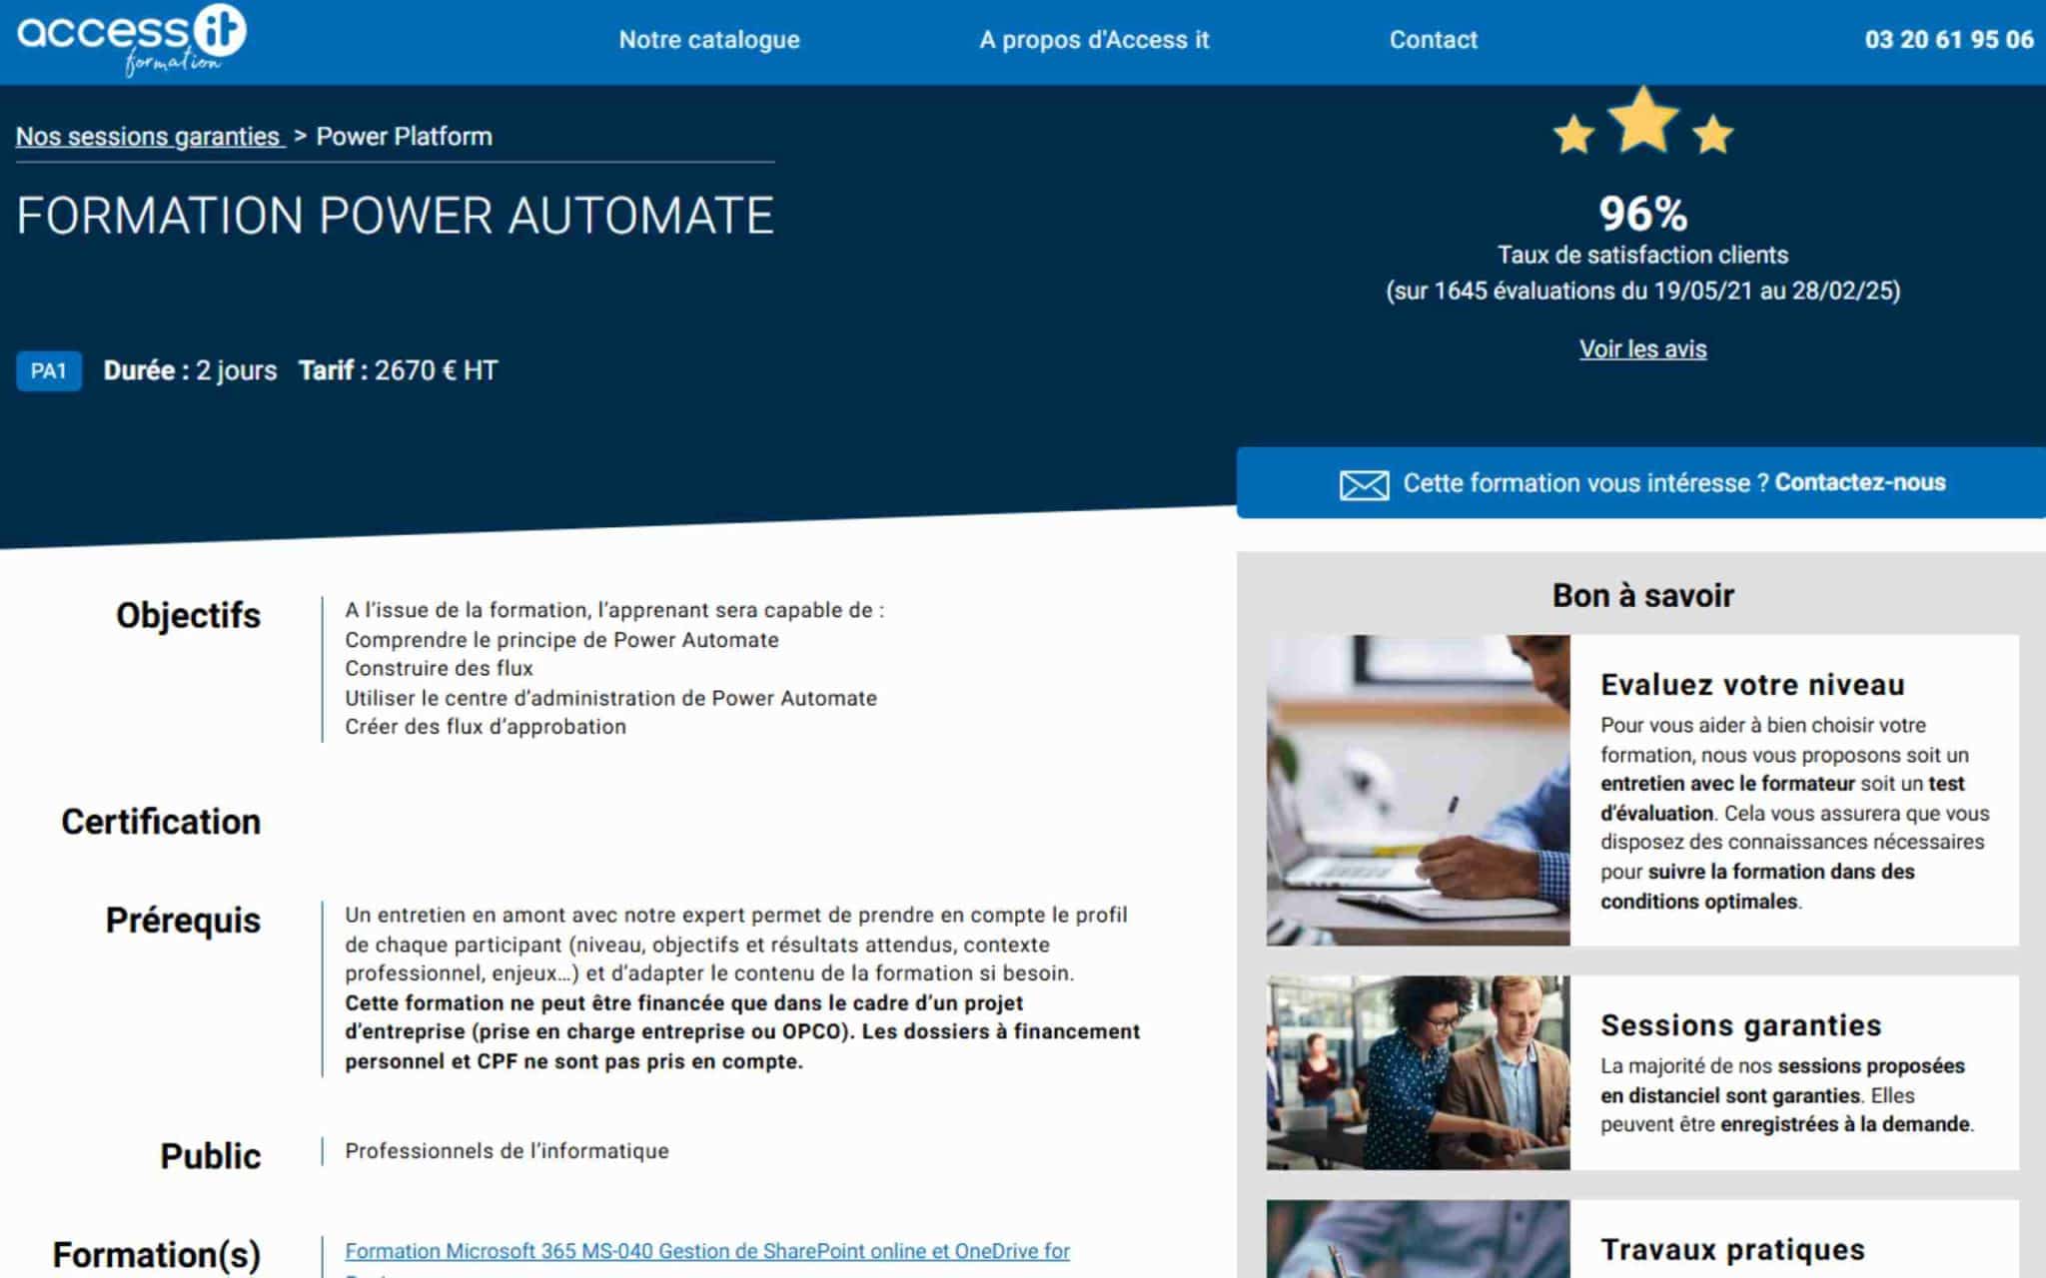This screenshot has width=2046, height=1278.
Task: Click the FORMATION POWER AUTOMATE title
Action: click(396, 216)
